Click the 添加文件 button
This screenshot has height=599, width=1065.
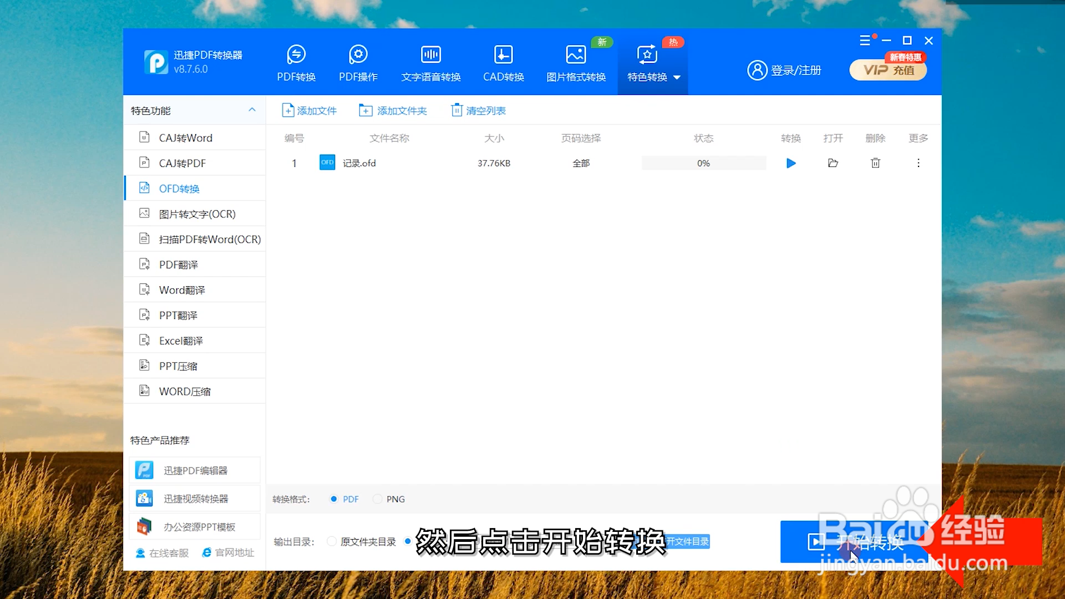click(309, 110)
